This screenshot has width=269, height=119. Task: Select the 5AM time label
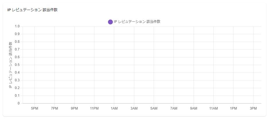click(154, 109)
